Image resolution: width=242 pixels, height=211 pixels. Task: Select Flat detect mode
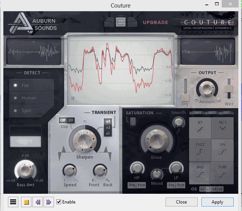(x=32, y=85)
